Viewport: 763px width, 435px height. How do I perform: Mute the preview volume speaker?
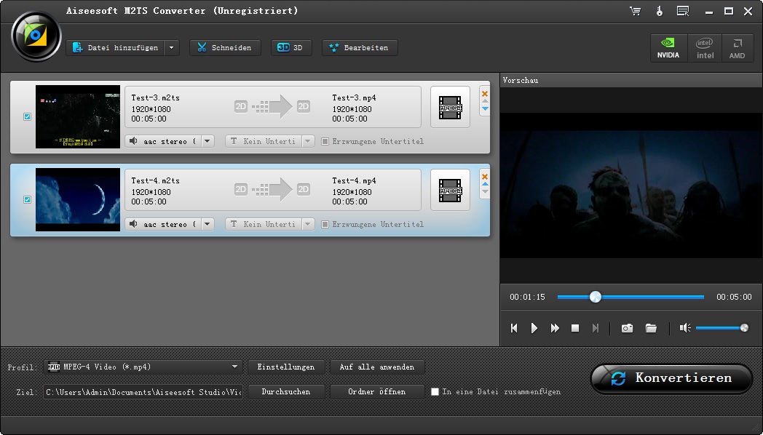[x=685, y=328]
